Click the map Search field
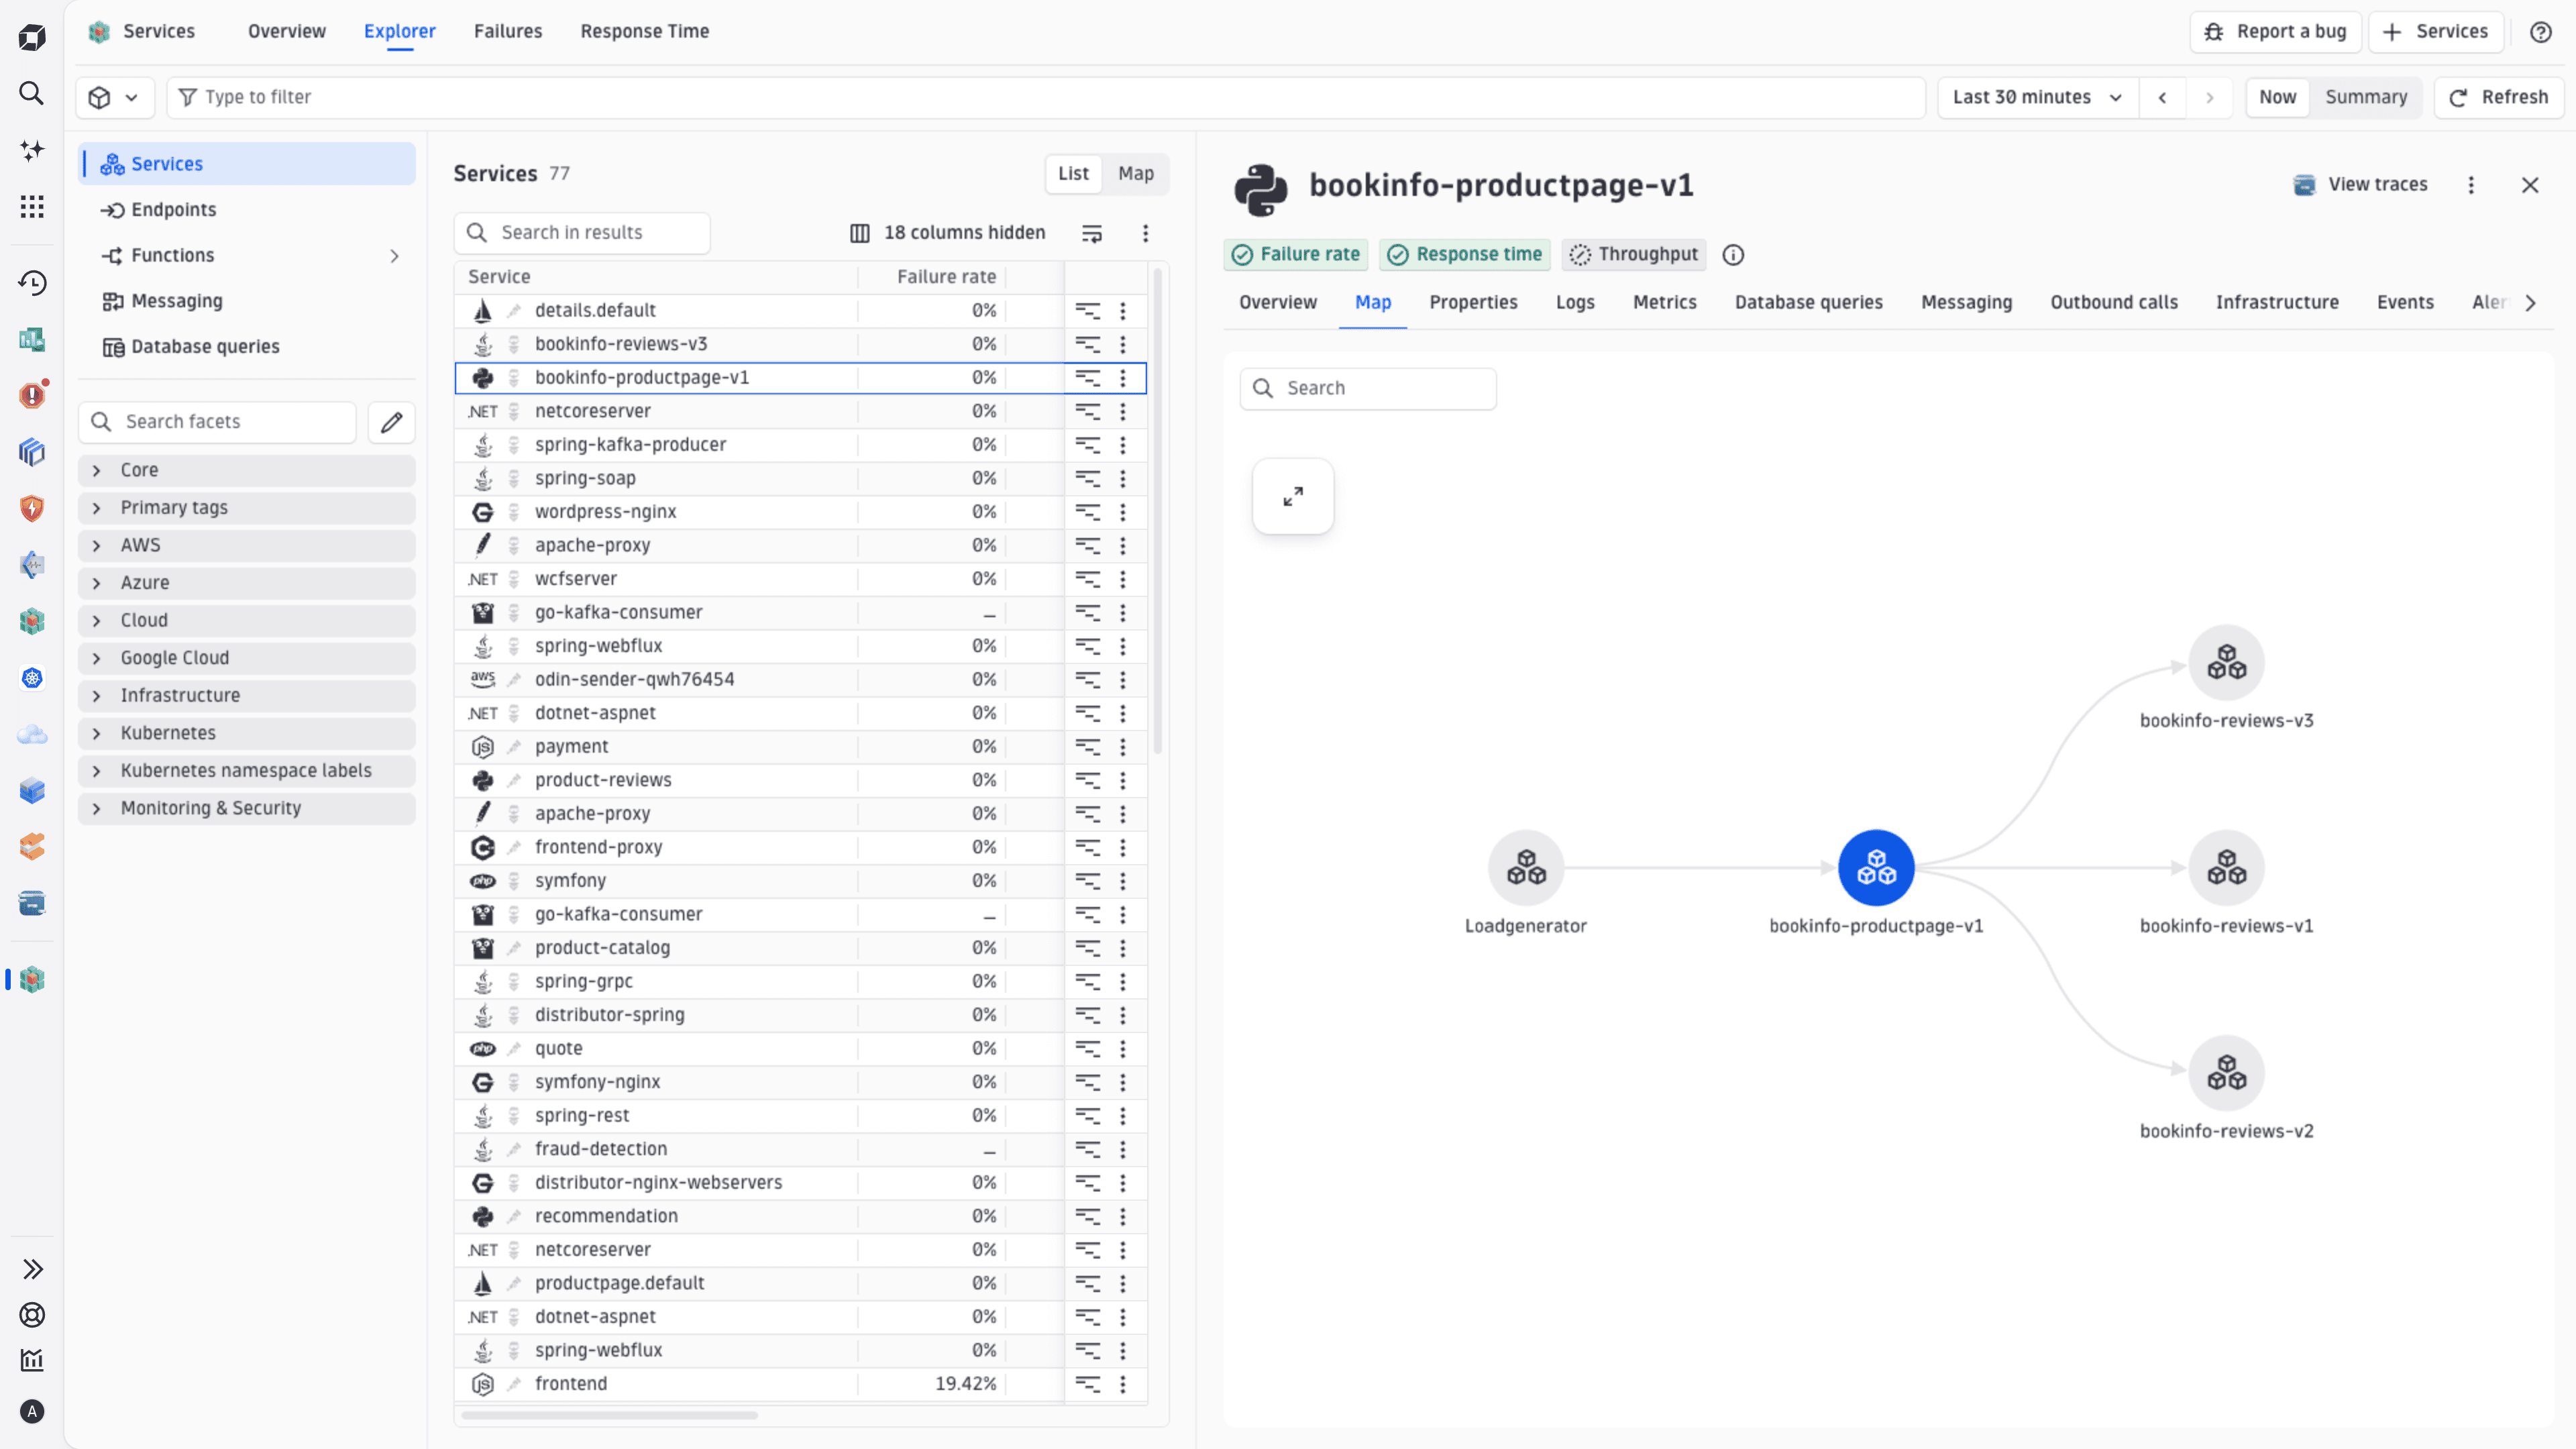The image size is (2576, 1449). (x=1368, y=389)
